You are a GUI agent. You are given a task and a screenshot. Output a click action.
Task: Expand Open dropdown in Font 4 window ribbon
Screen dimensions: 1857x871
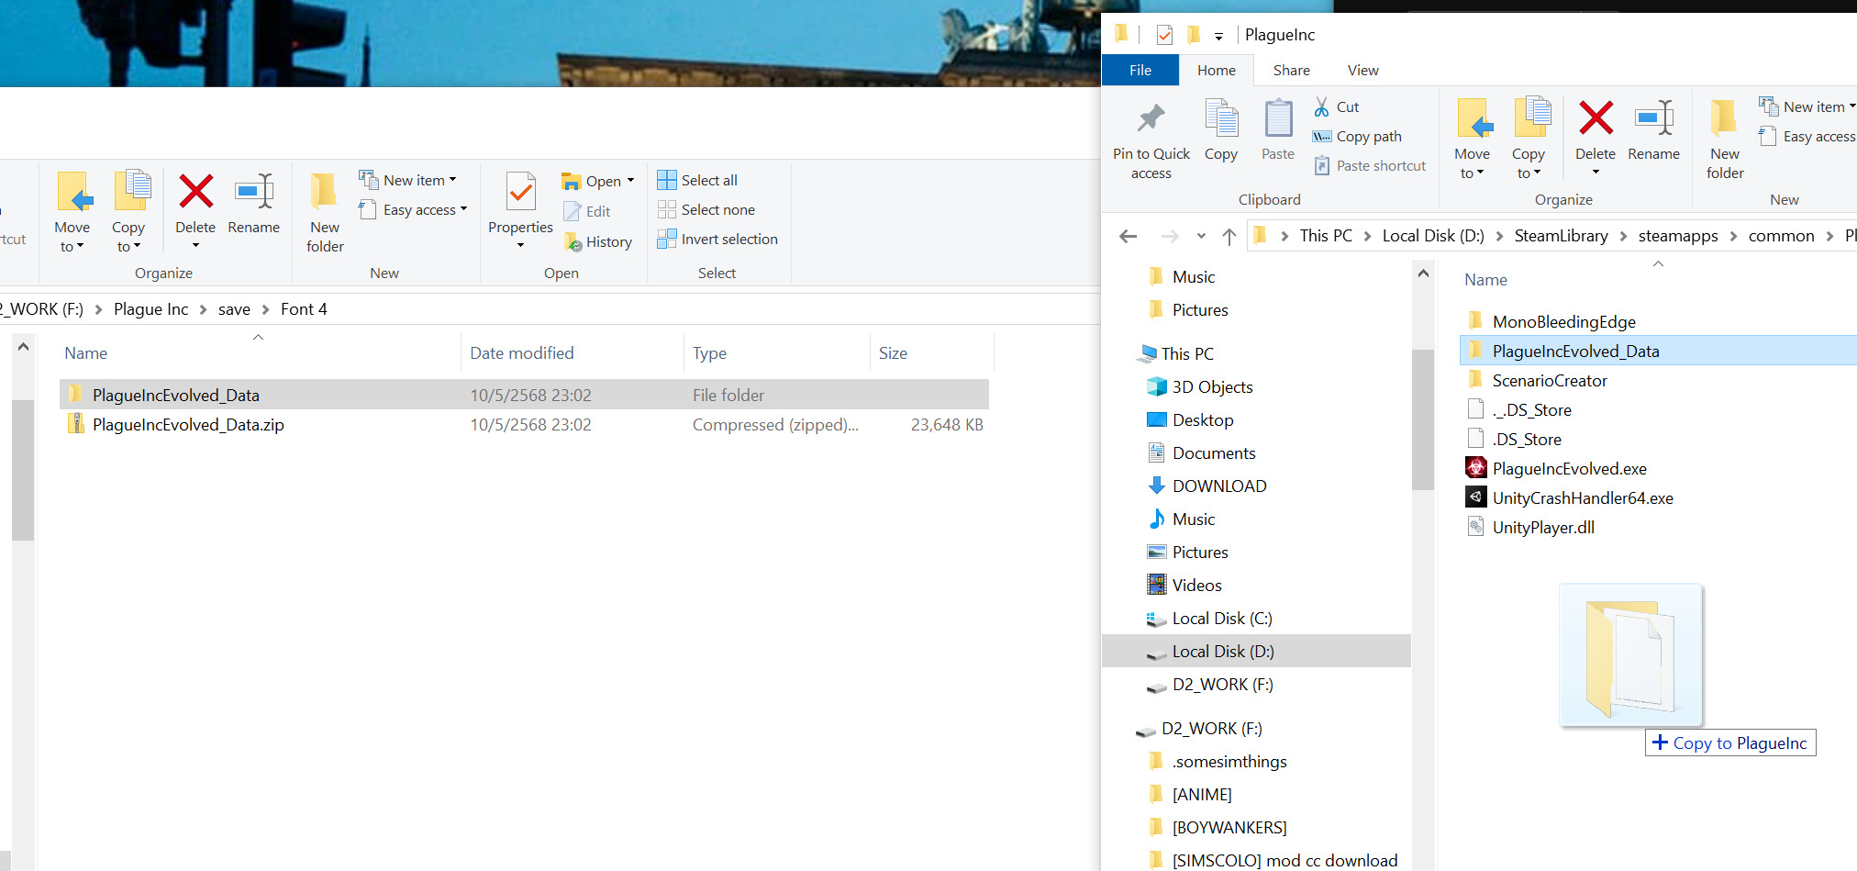coord(630,181)
